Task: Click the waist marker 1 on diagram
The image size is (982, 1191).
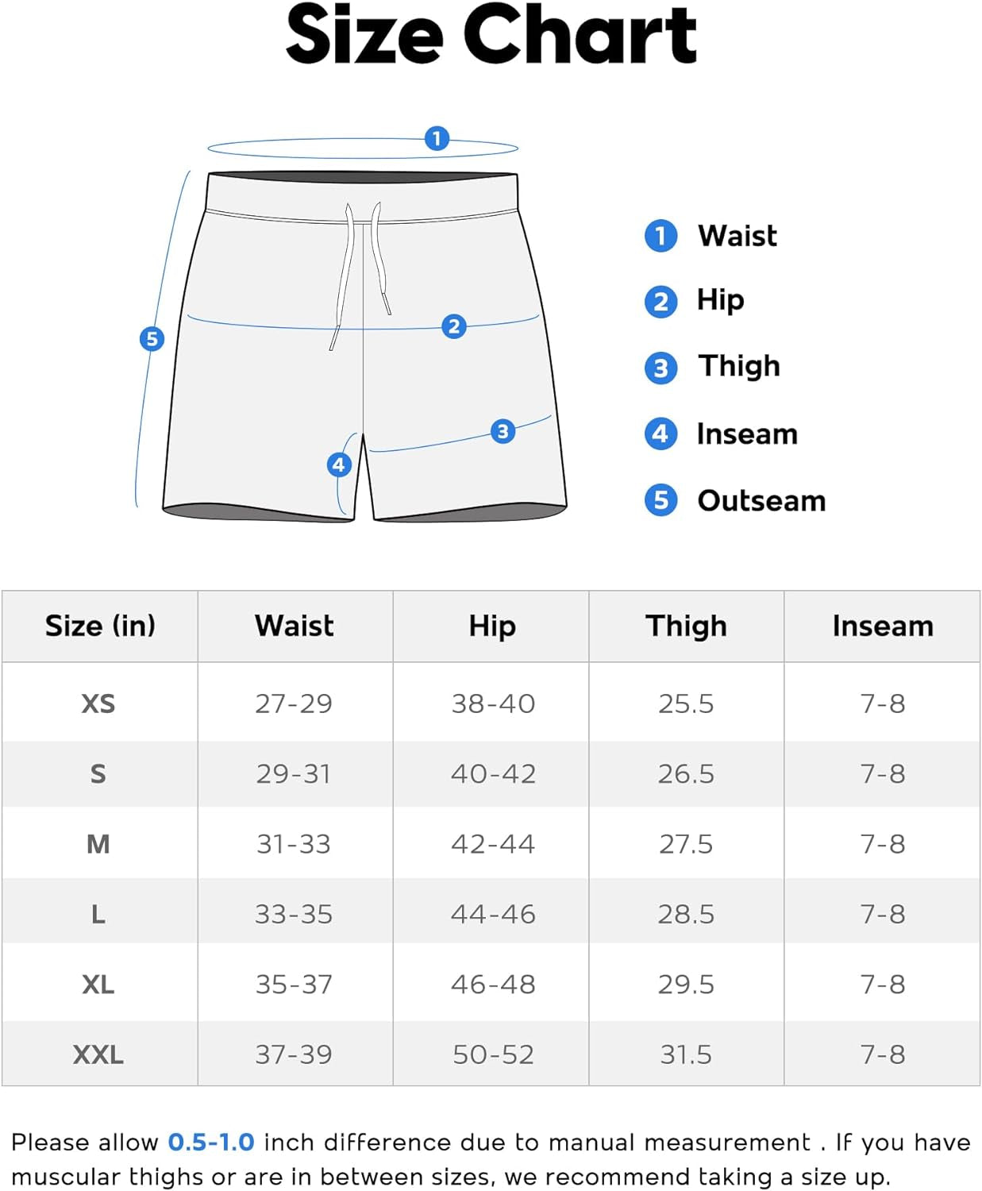Action: click(x=437, y=139)
